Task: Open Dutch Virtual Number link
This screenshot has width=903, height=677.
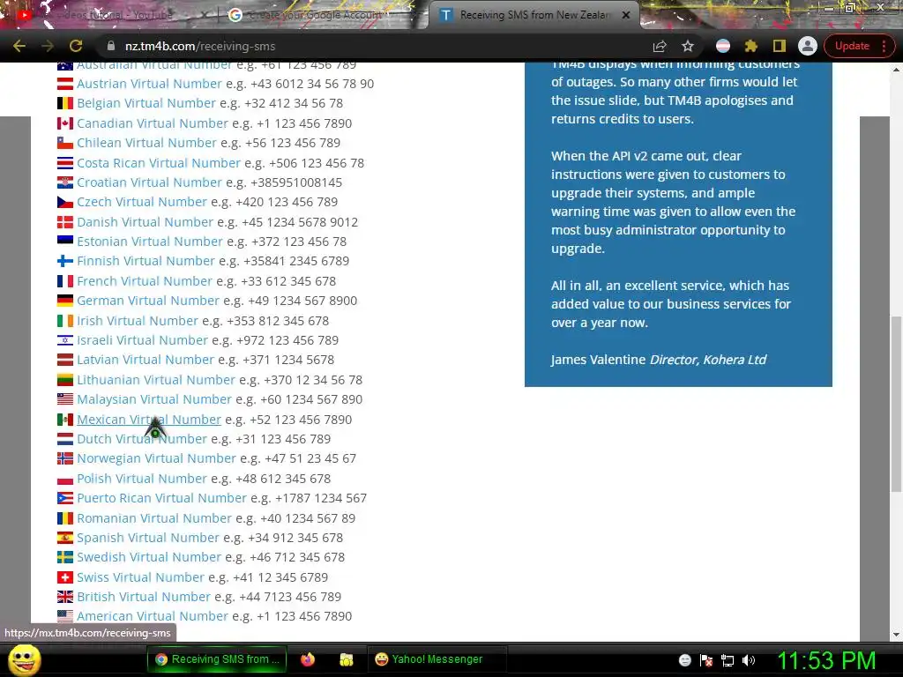Action: (x=142, y=439)
